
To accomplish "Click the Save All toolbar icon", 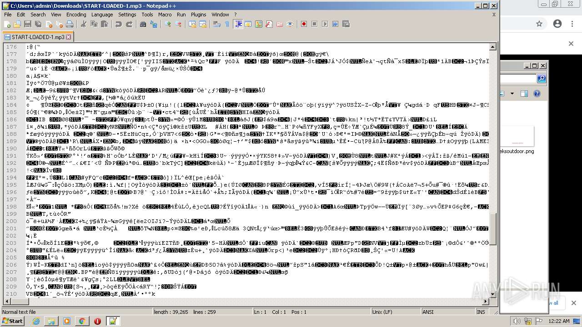I will [37, 24].
